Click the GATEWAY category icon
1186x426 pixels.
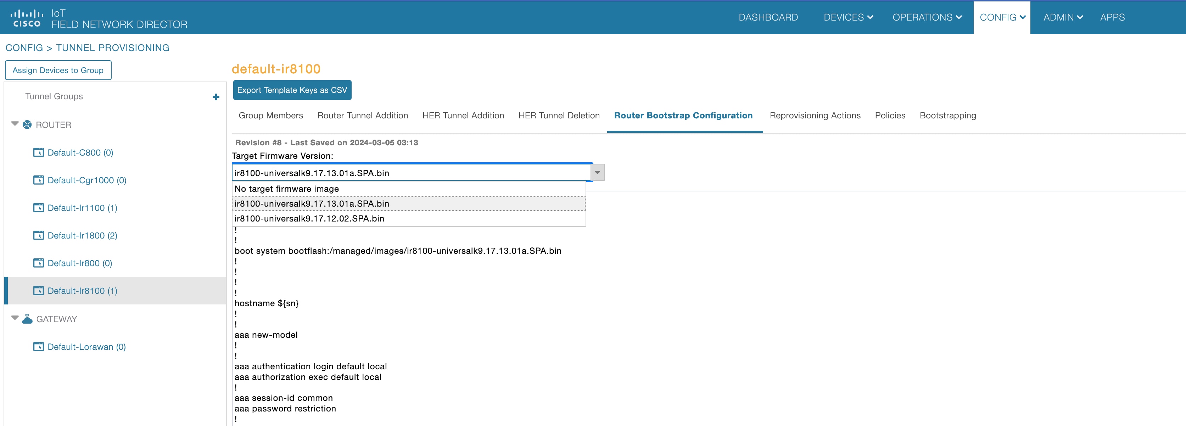tap(27, 319)
